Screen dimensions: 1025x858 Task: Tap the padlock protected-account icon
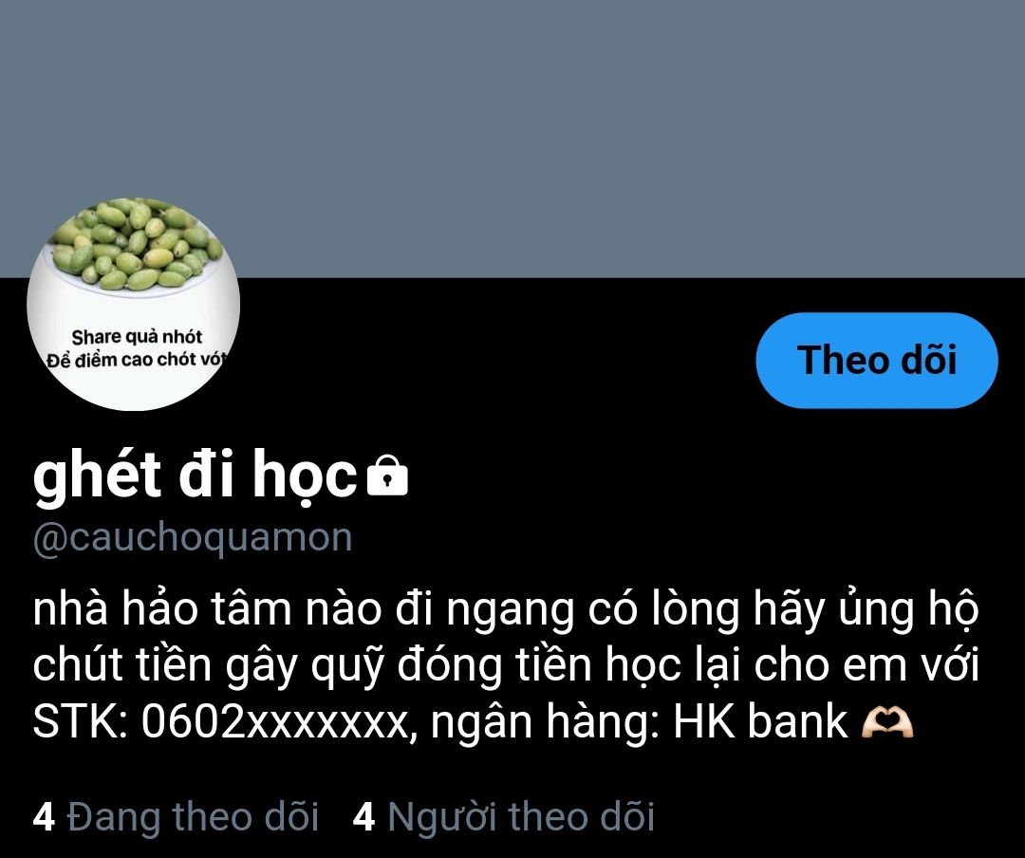point(387,476)
